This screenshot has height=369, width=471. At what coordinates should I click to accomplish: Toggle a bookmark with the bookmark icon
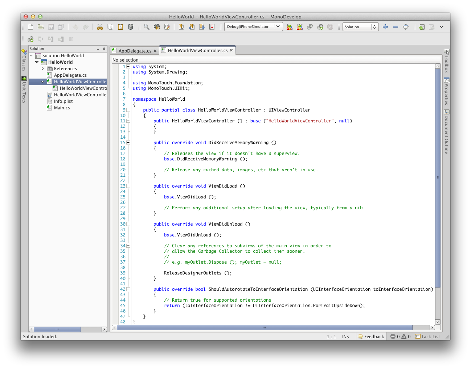click(x=181, y=27)
